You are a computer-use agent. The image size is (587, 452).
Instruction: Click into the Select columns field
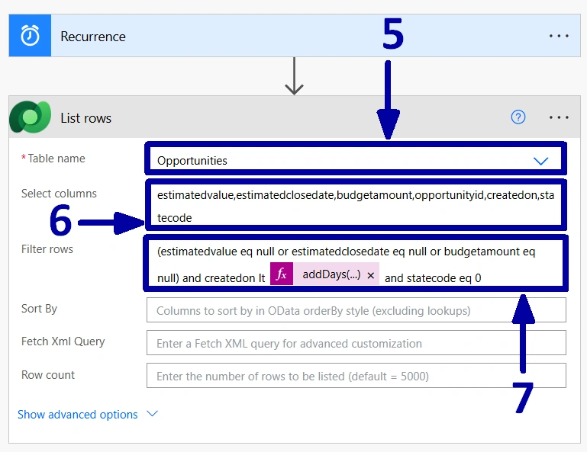tap(355, 207)
